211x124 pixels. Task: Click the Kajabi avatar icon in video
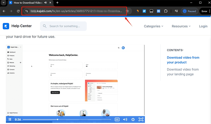point(123,48)
